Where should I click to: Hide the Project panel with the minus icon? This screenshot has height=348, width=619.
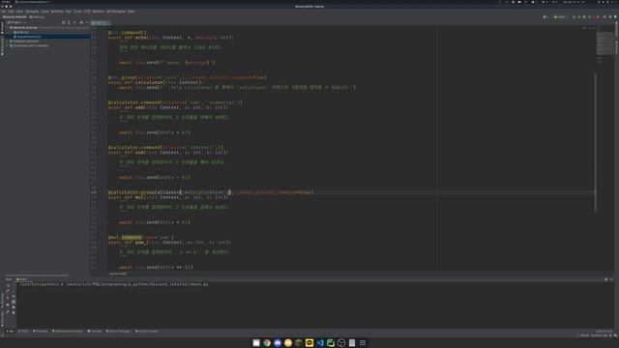click(x=87, y=23)
